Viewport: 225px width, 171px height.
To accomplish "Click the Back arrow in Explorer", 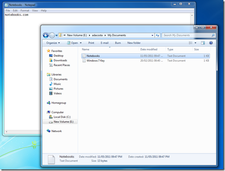I will (x=46, y=35).
